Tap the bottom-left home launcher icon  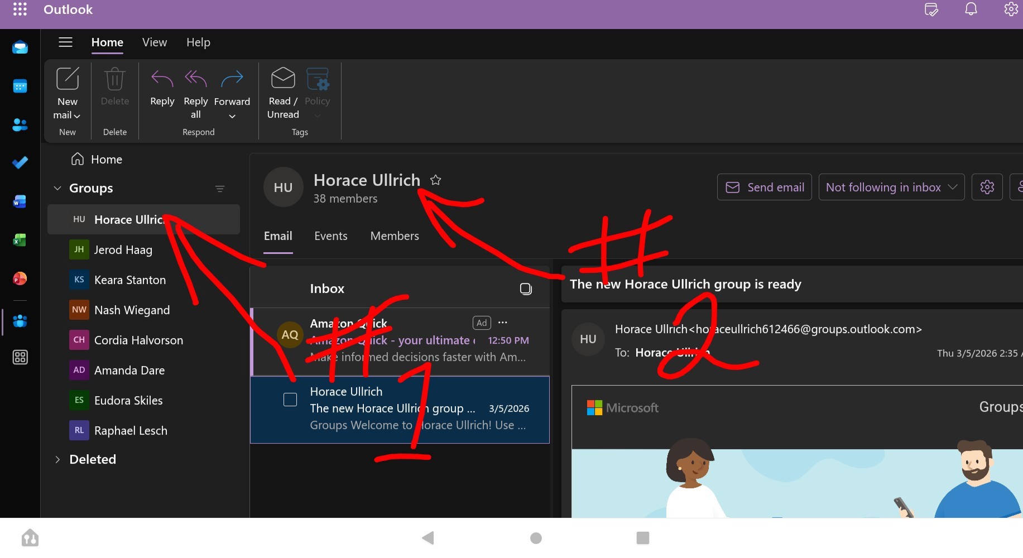[30, 538]
